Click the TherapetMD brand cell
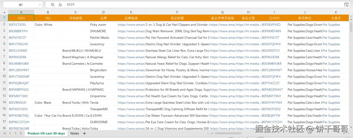Image resolution: width=353 pixels, height=138 pixels. 103,109
